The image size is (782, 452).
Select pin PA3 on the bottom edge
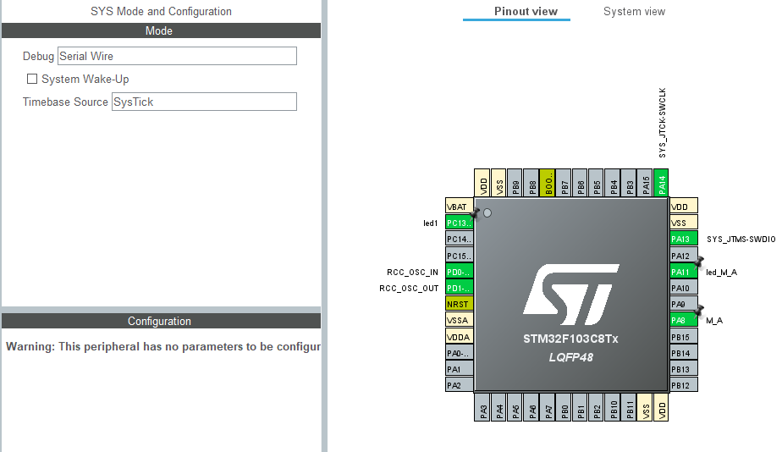point(482,407)
